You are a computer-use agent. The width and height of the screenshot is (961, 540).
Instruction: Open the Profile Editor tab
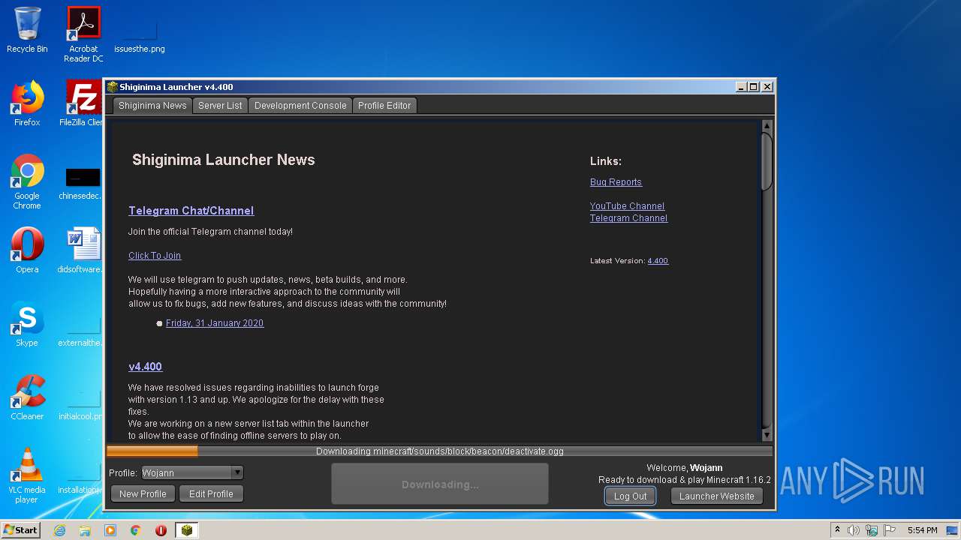point(384,106)
